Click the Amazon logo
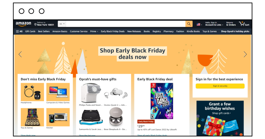The width and height of the screenshot is (265, 139). tap(23, 24)
